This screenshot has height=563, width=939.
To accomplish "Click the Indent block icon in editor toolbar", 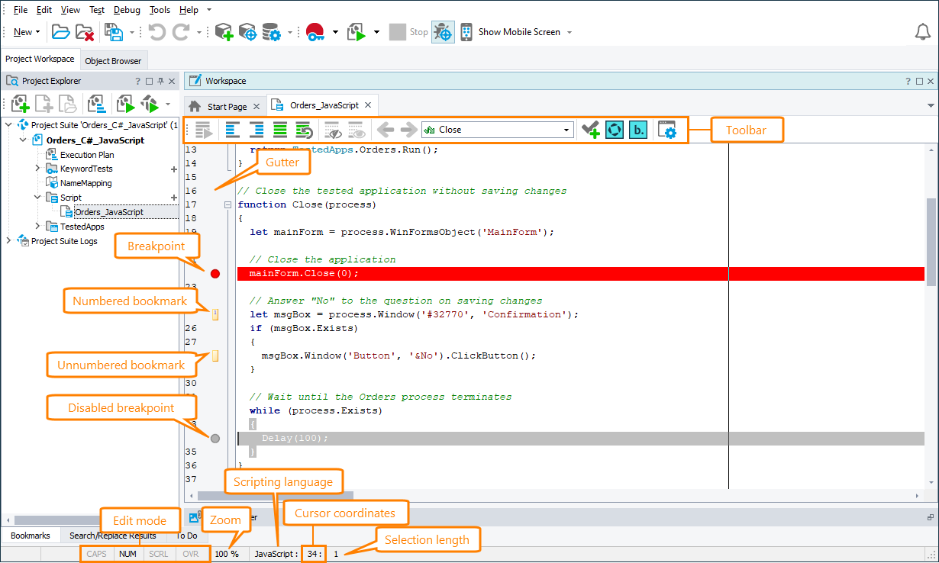I will click(x=257, y=130).
